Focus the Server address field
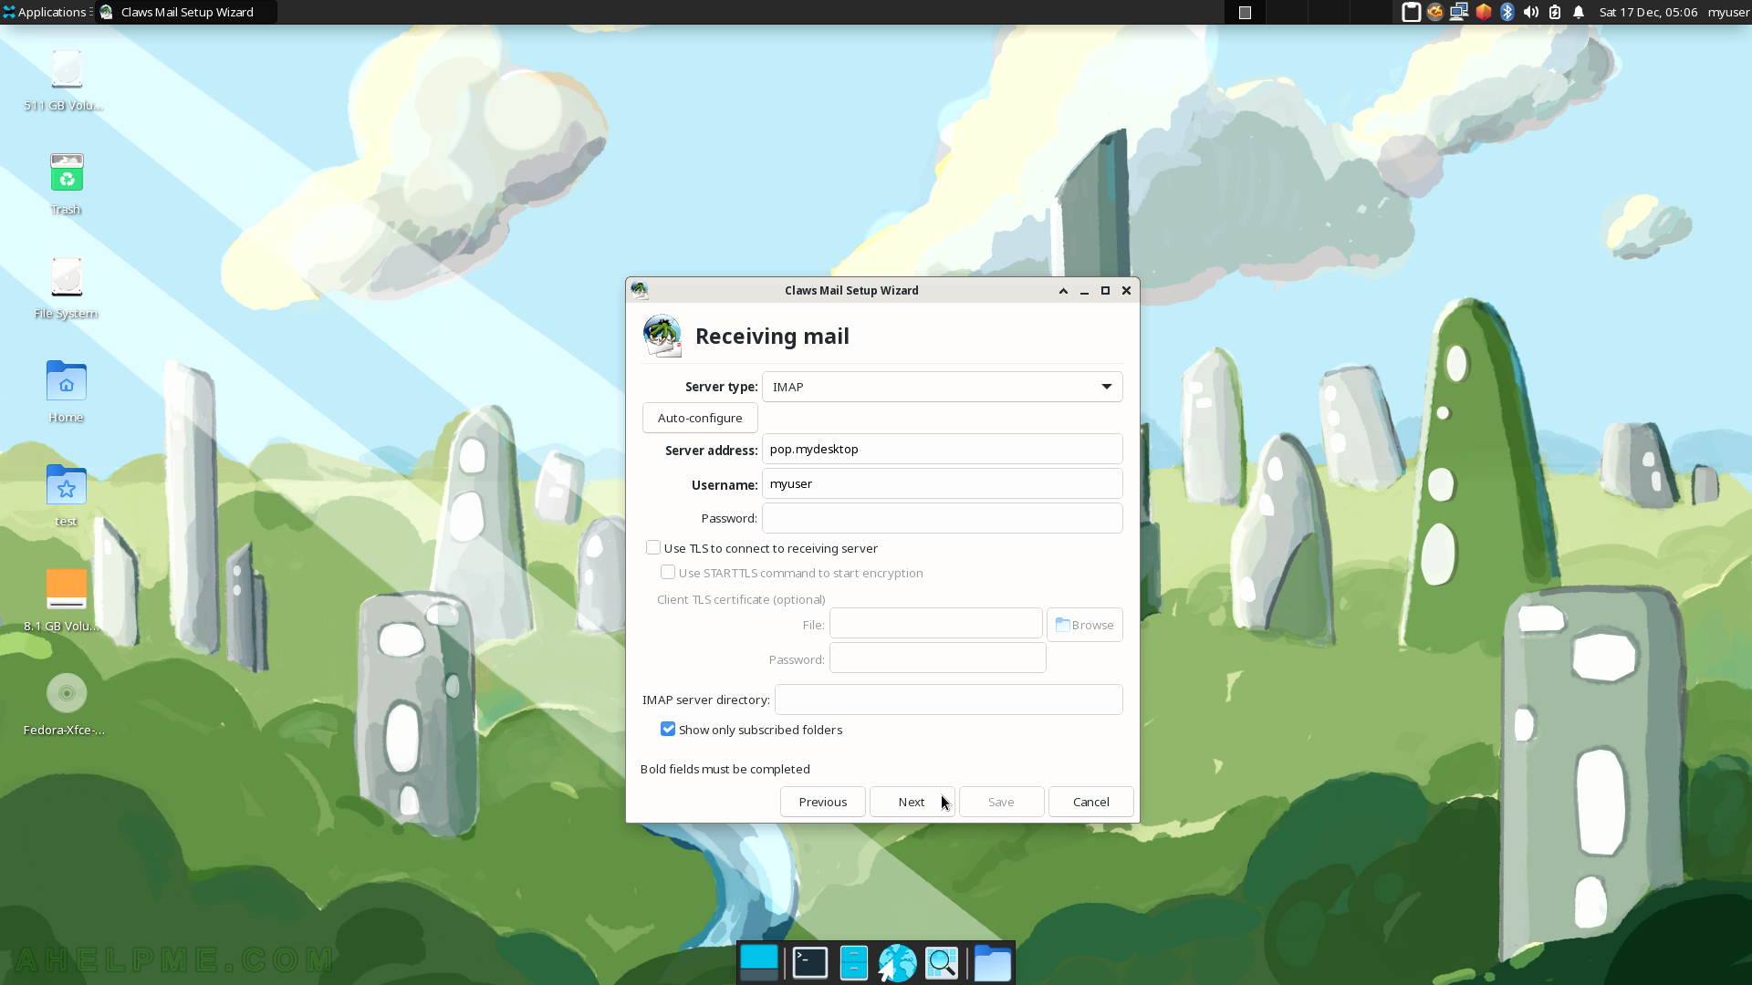 942,449
